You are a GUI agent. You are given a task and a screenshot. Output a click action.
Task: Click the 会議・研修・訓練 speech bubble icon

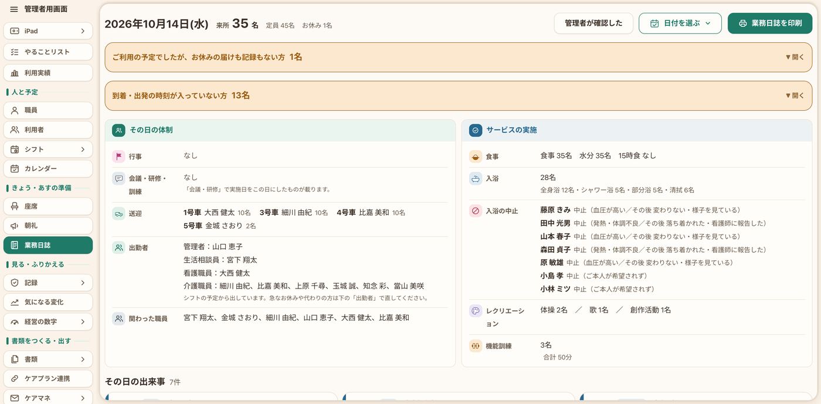(118, 178)
